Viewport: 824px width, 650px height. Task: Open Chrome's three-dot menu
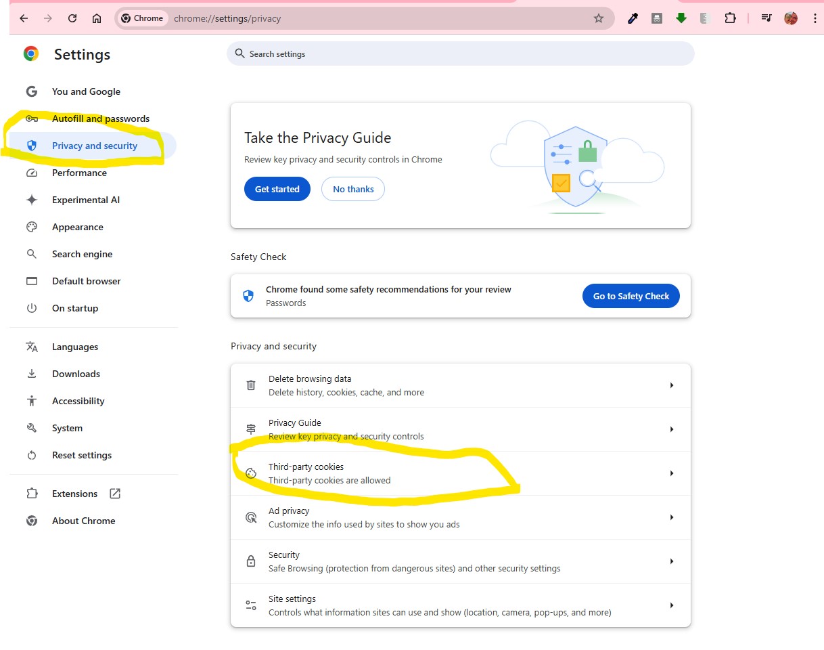[x=815, y=19]
